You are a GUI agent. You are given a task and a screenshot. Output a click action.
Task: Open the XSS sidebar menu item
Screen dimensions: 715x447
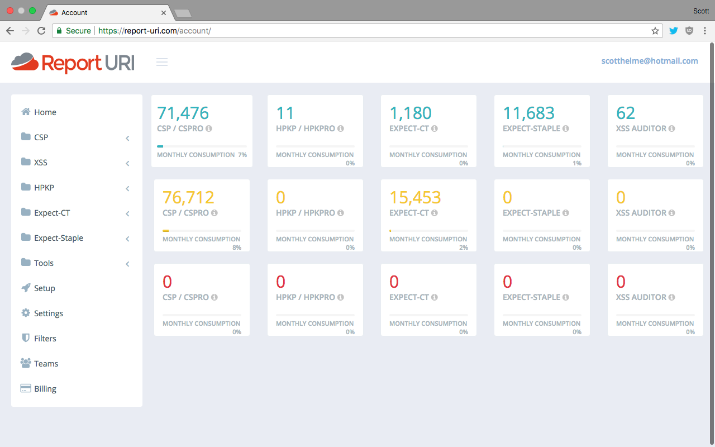tap(41, 163)
